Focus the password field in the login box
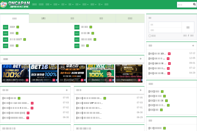The image size is (197, 131). pos(165,30)
